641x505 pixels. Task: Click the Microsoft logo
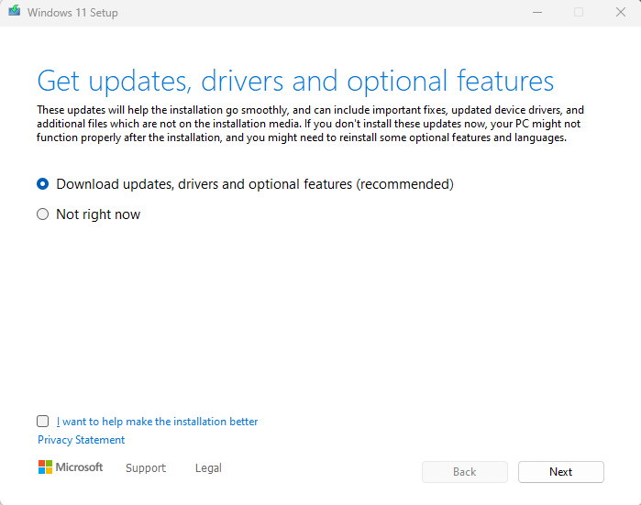tap(71, 467)
